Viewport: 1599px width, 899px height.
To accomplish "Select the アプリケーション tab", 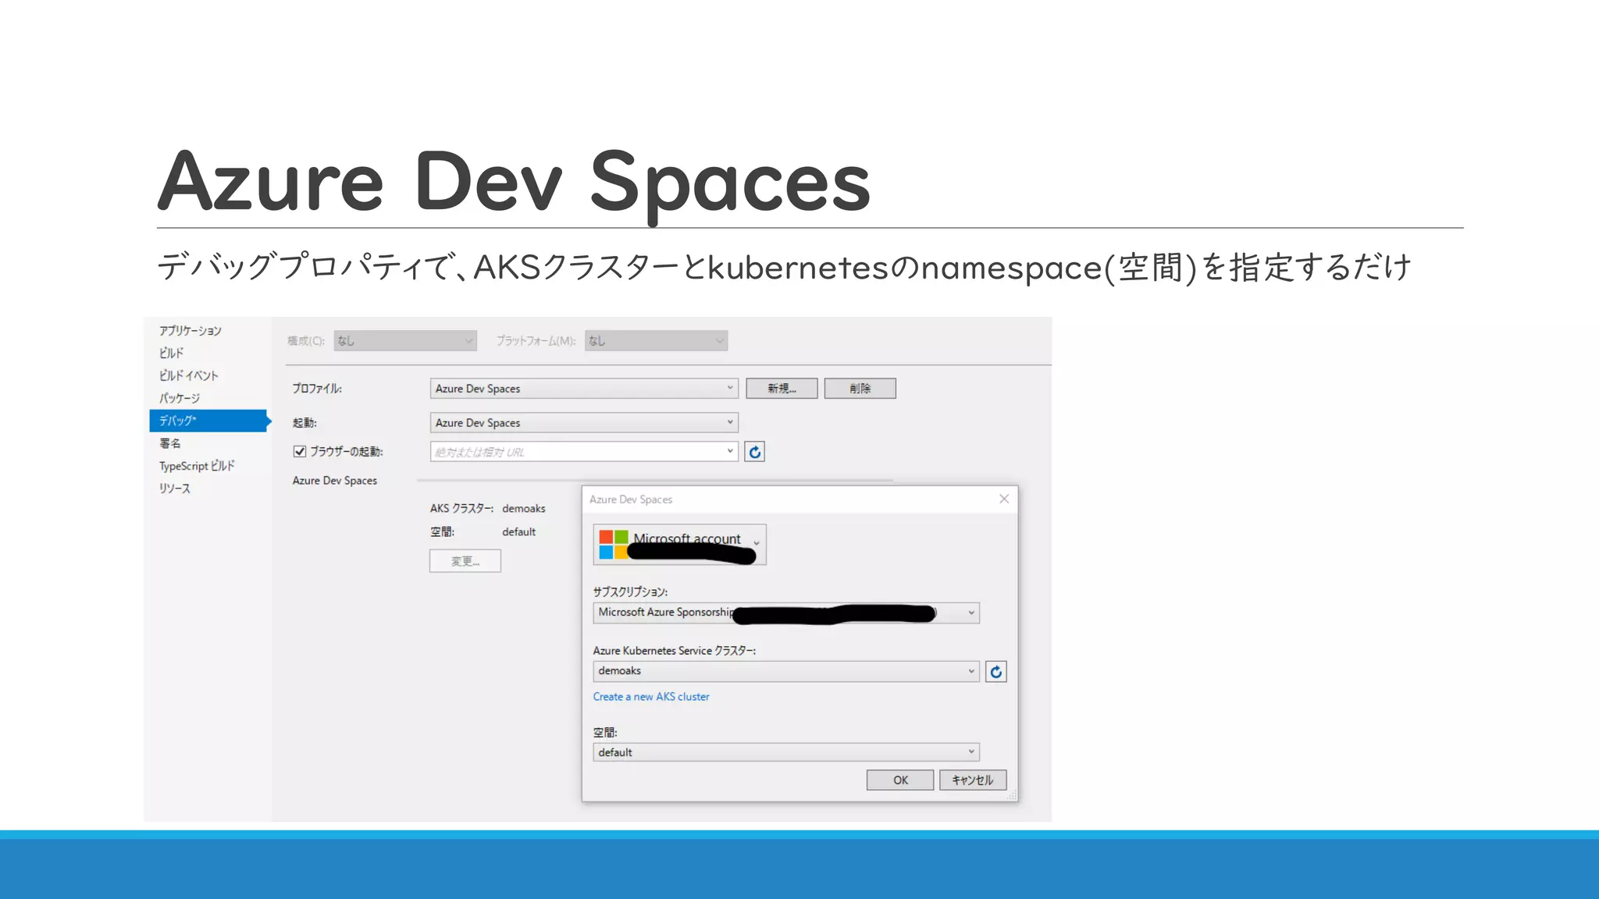I will (x=191, y=331).
